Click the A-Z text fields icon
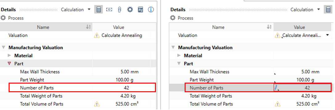335x110 pixels. 140,10
